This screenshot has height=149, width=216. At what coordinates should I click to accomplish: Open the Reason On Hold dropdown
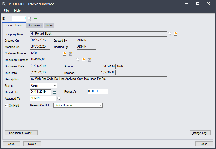[x=100, y=105]
